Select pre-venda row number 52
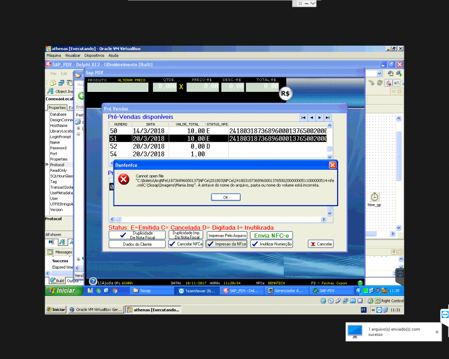This screenshot has width=449, height=359. [218, 146]
